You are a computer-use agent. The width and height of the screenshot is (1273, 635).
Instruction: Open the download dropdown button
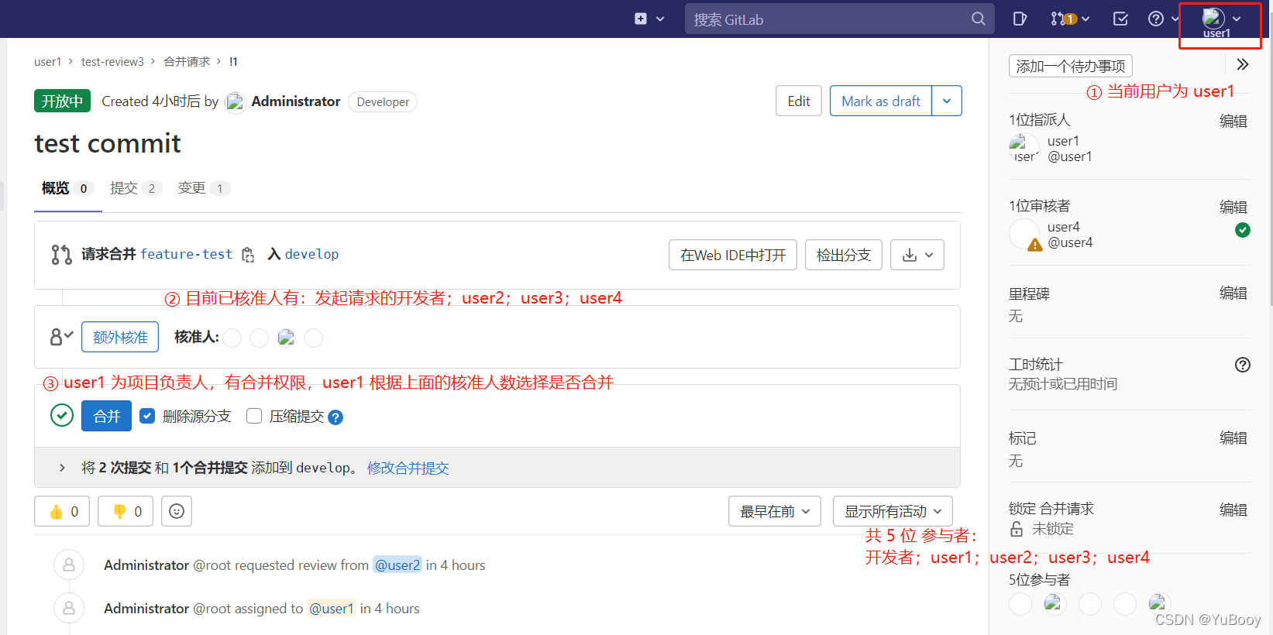[917, 255]
